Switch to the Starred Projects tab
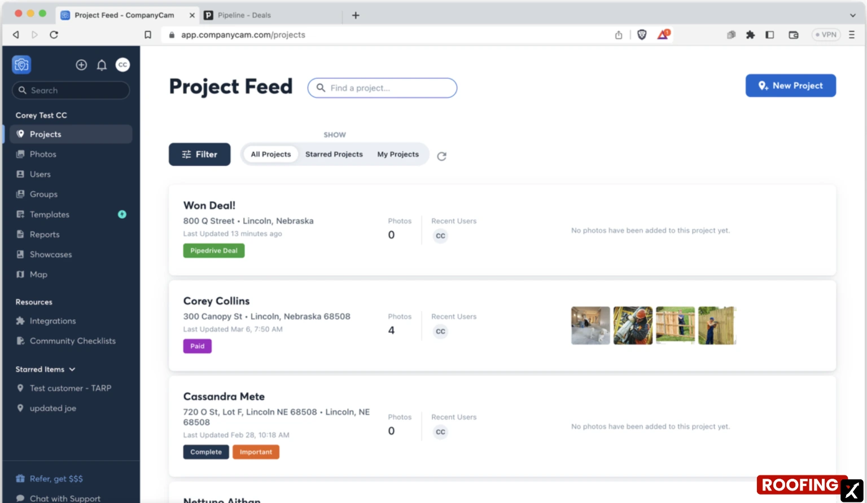Screen dimensions: 867x503 [334, 154]
